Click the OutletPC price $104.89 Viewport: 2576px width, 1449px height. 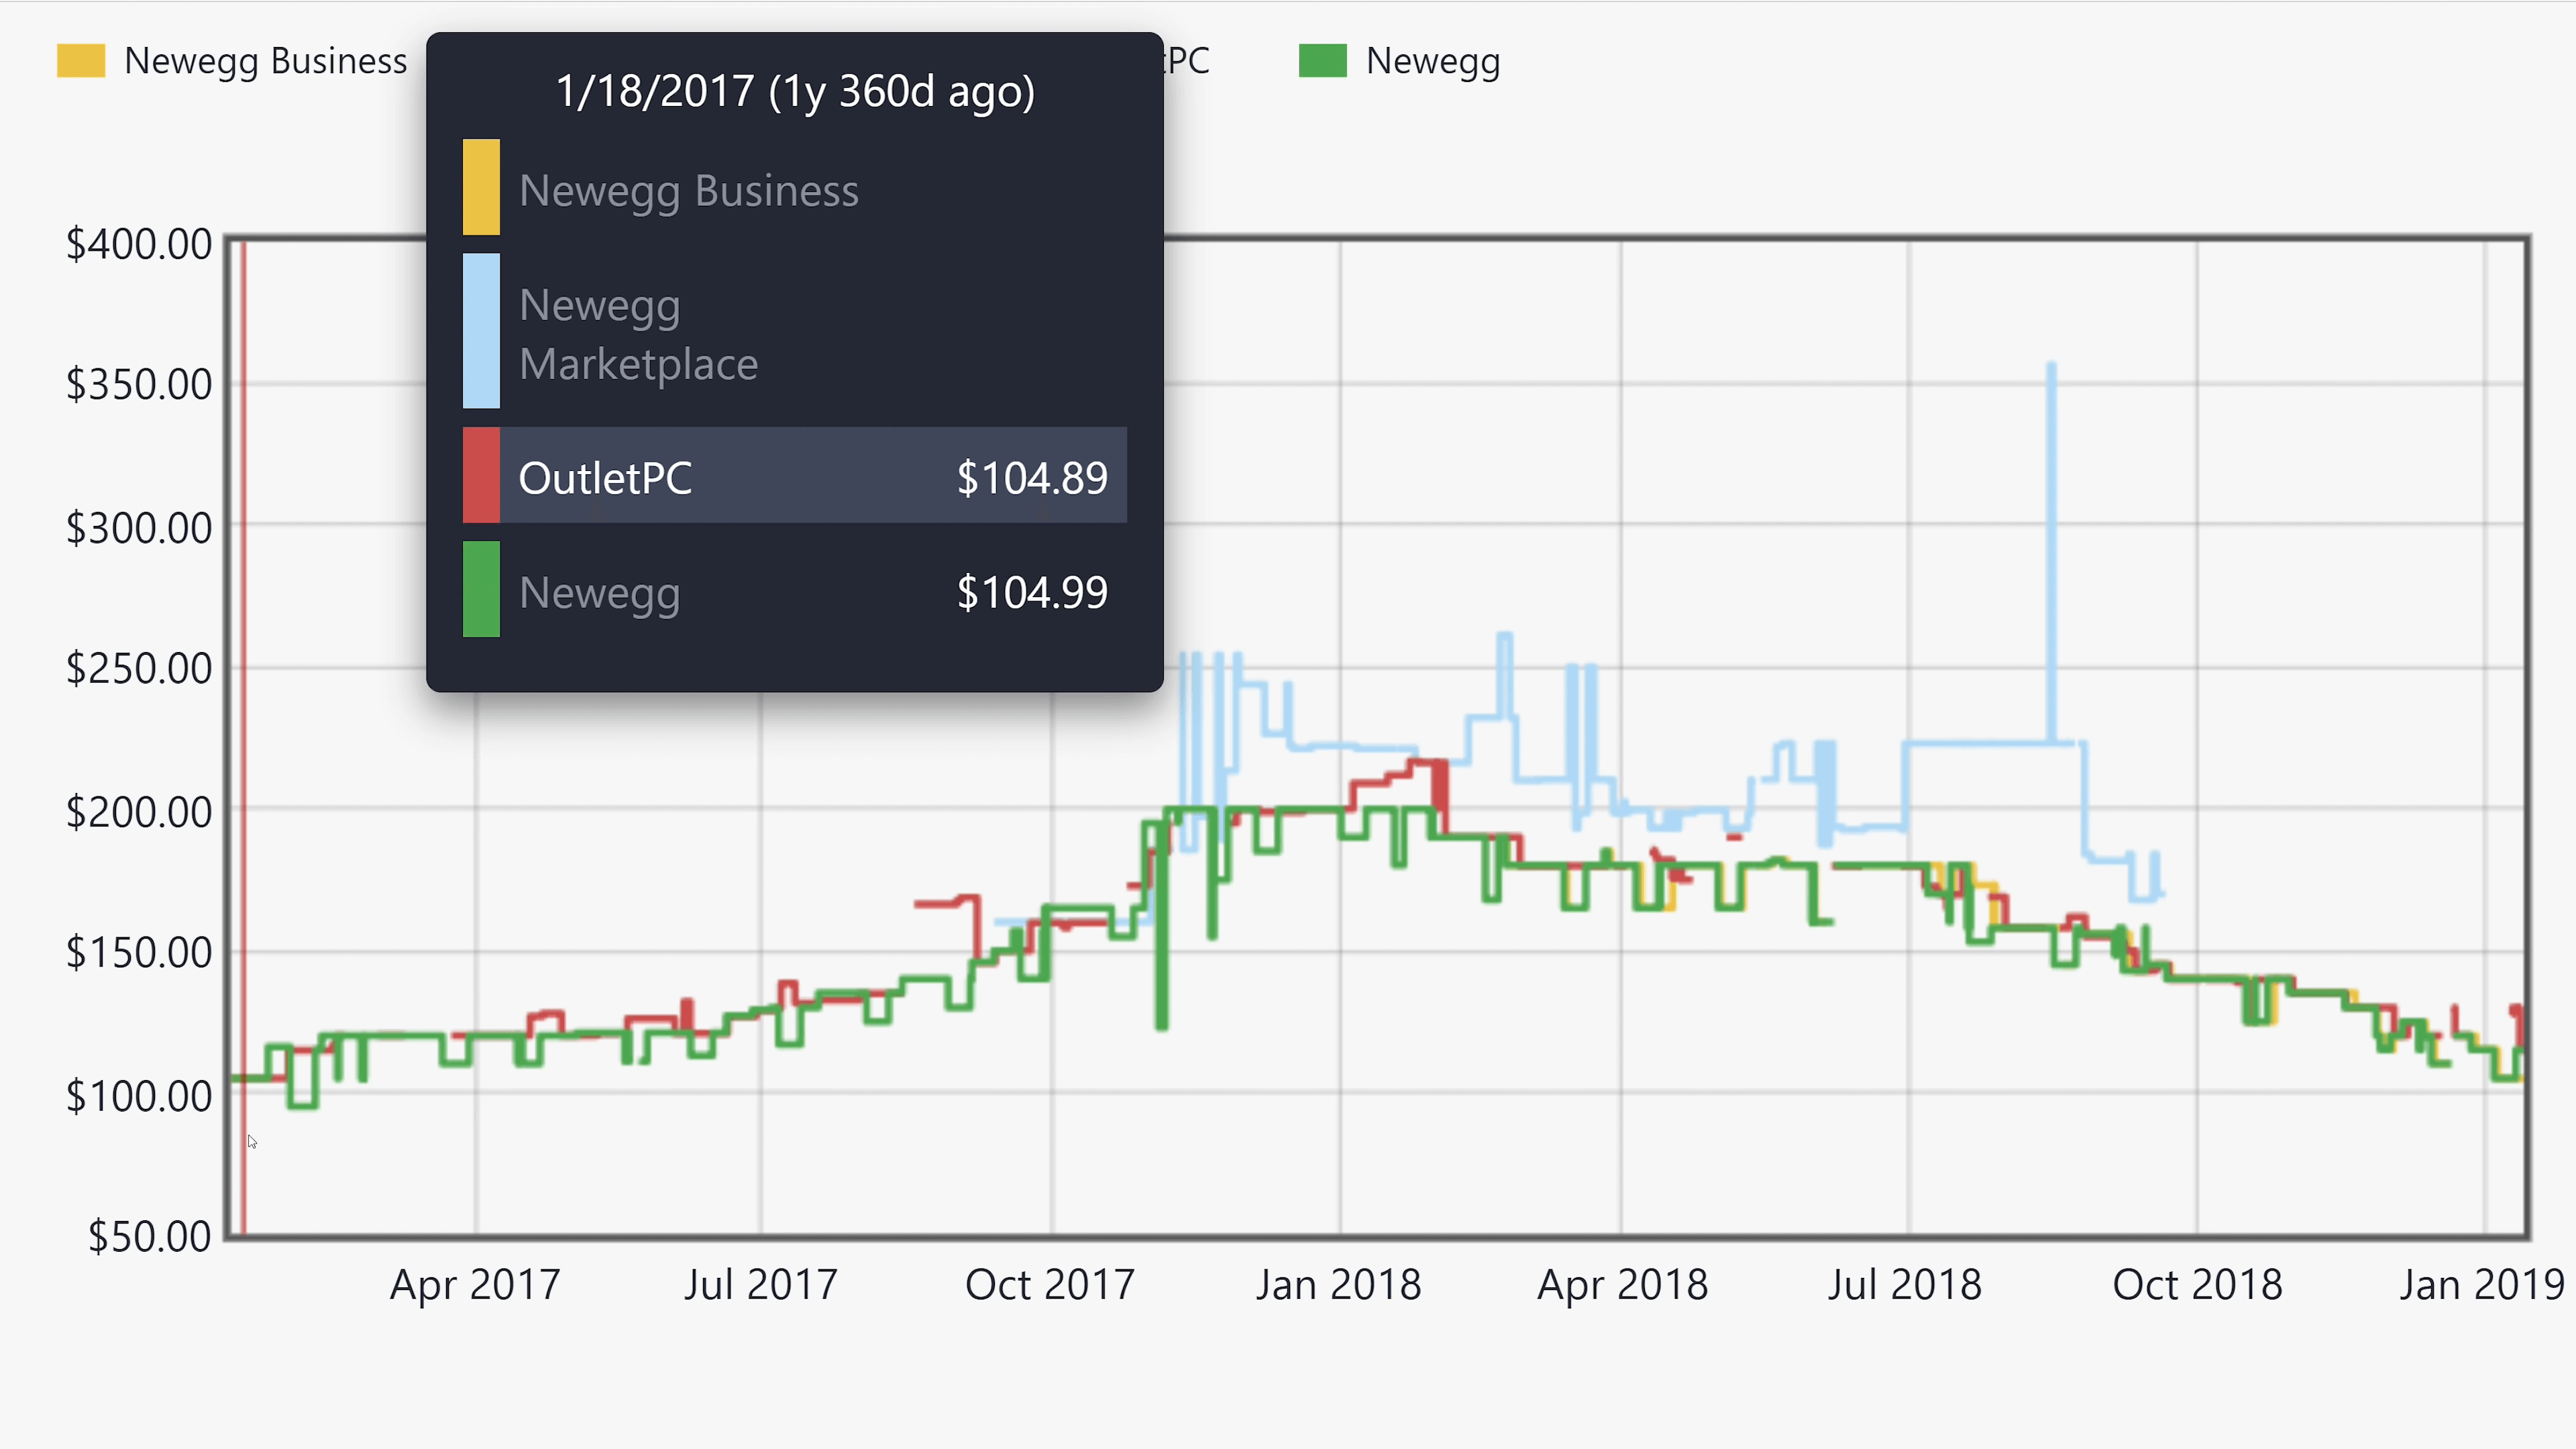coord(1032,478)
